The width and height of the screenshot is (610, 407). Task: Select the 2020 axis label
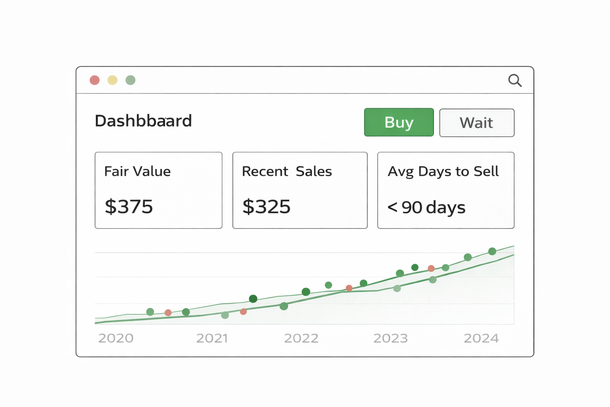(116, 338)
